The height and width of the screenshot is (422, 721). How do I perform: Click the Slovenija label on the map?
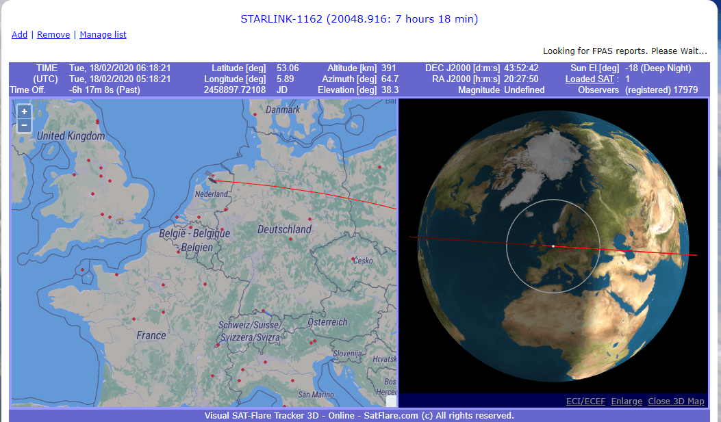(347, 354)
